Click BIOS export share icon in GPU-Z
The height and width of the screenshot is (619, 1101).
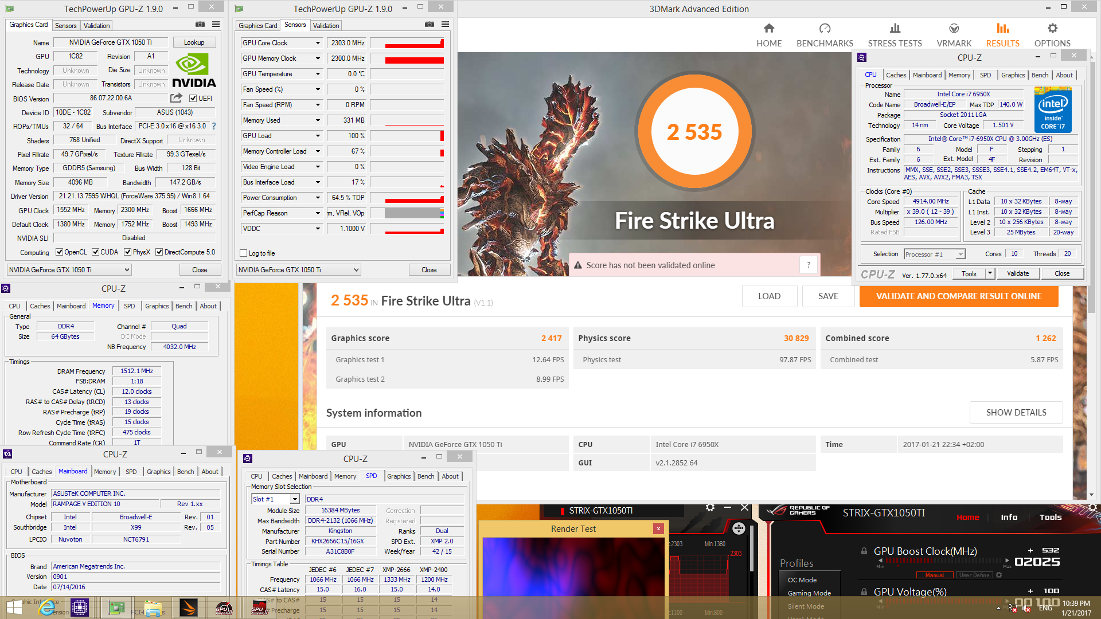(x=177, y=98)
